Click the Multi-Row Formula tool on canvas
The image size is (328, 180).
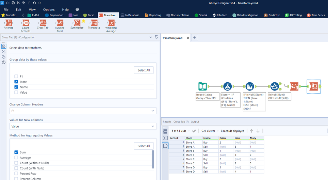click(x=249, y=86)
